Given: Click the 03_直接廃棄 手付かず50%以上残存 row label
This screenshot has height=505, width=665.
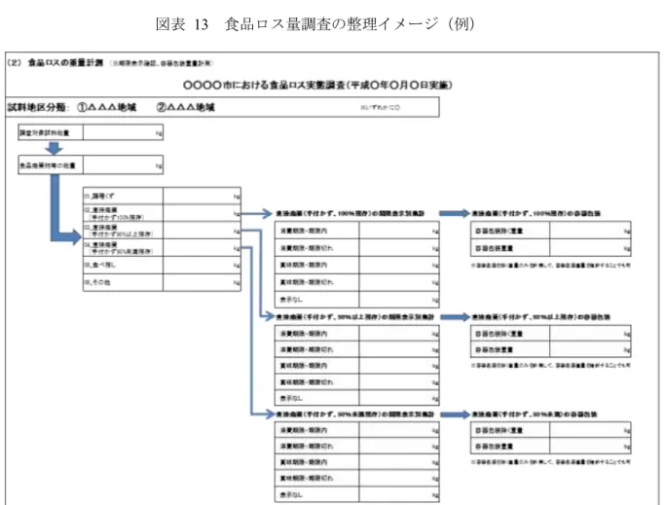Looking at the screenshot, I should coord(123,231).
